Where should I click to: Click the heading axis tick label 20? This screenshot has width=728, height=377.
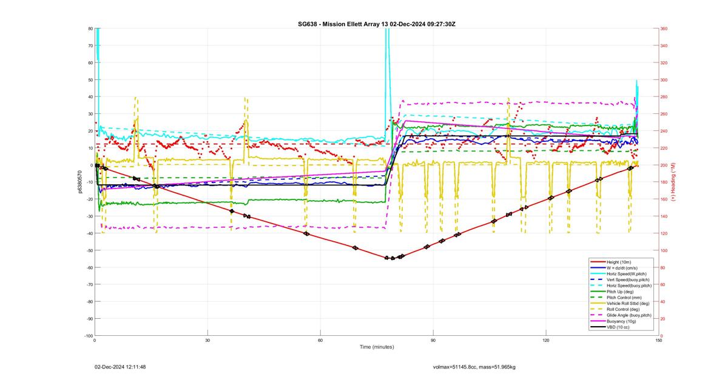[662, 319]
